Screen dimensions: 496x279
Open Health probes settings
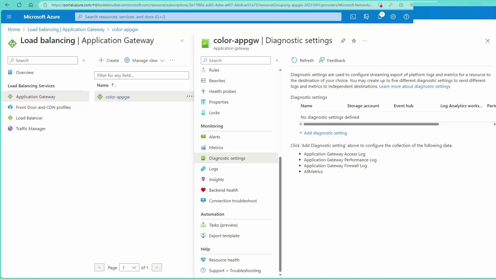click(222, 91)
